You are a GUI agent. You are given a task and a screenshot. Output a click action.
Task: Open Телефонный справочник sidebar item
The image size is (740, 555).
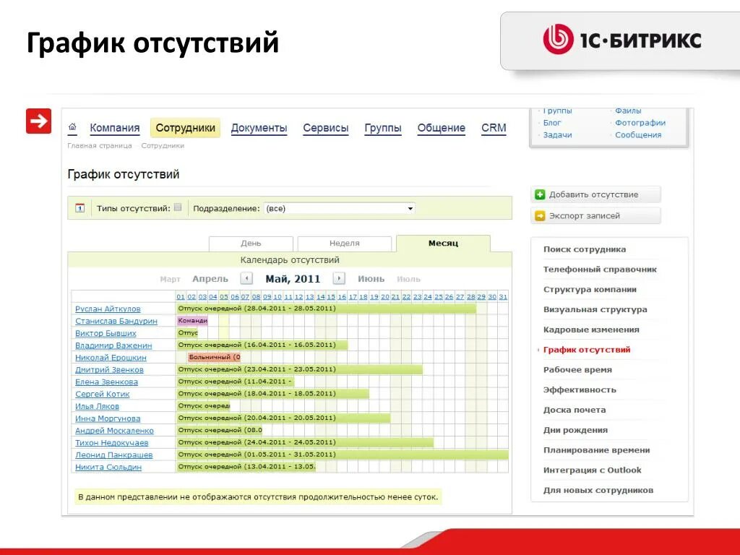600,270
